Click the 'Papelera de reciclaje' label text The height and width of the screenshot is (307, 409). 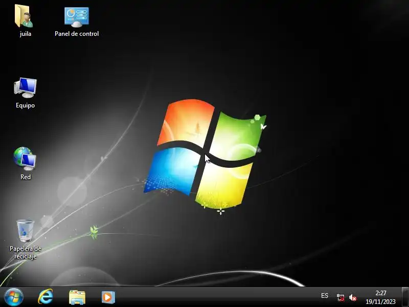[25, 252]
